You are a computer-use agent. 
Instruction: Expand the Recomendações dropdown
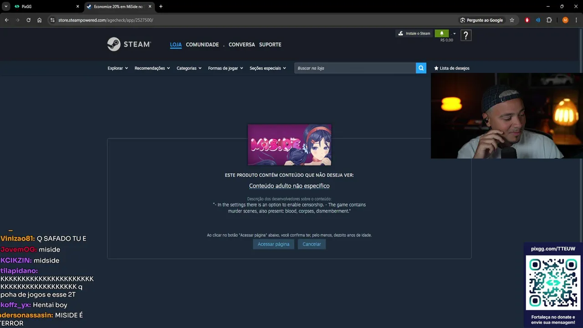(152, 68)
